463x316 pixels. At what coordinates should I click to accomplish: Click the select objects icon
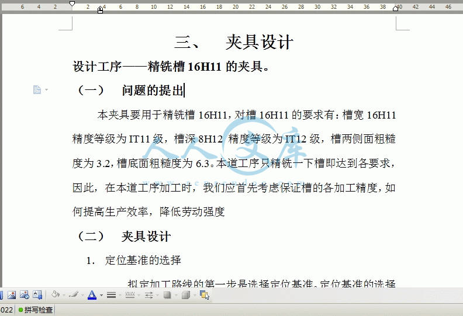click(x=205, y=295)
